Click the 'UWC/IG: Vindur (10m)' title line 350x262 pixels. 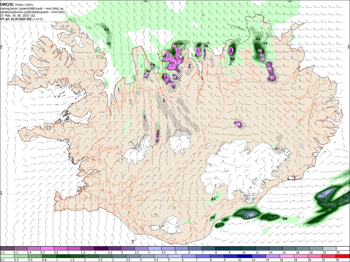[x=17, y=4]
